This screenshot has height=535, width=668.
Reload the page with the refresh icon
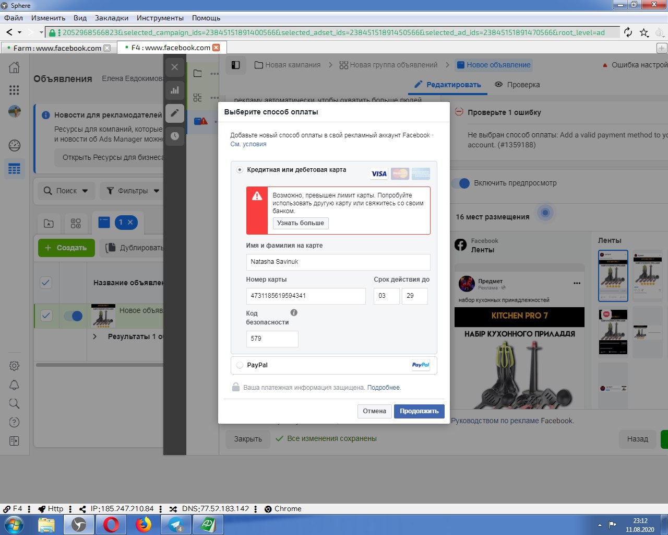(628, 32)
